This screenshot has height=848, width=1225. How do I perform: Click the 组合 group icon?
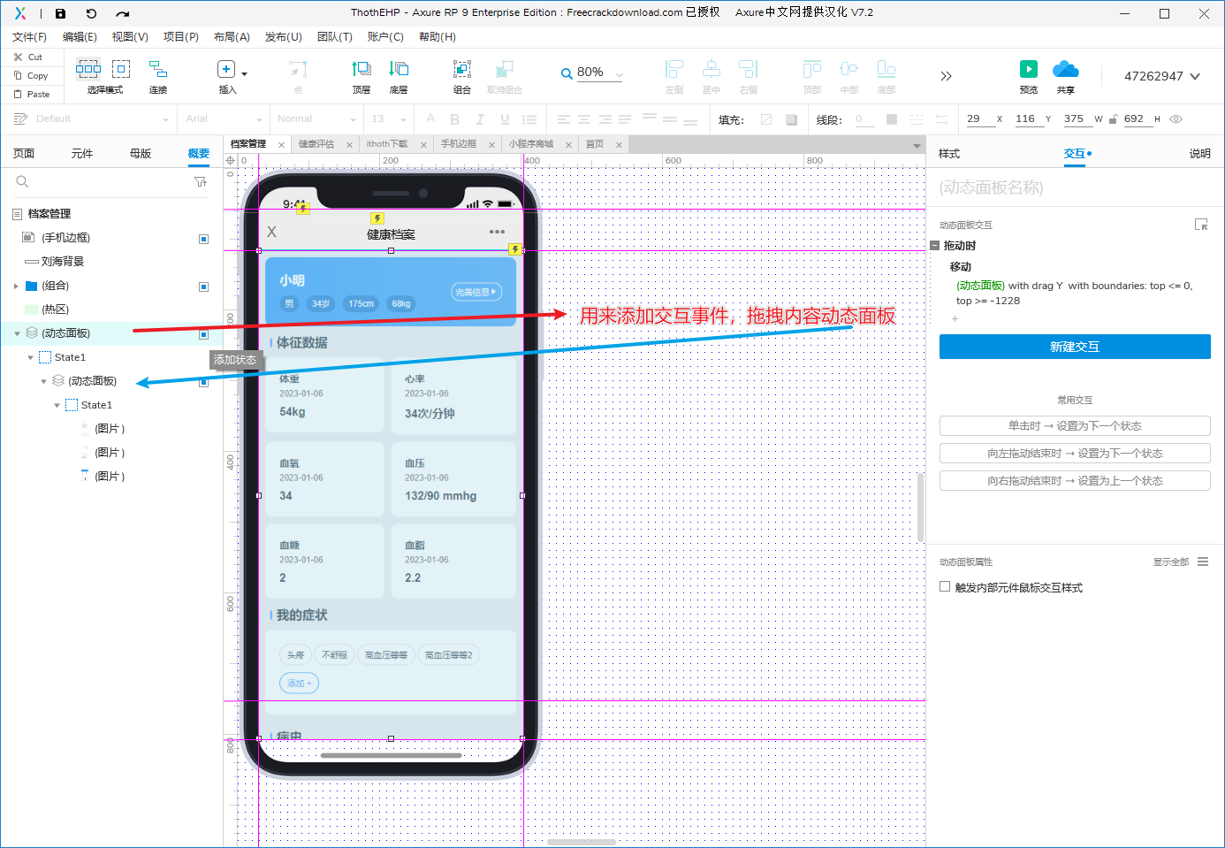(x=462, y=69)
